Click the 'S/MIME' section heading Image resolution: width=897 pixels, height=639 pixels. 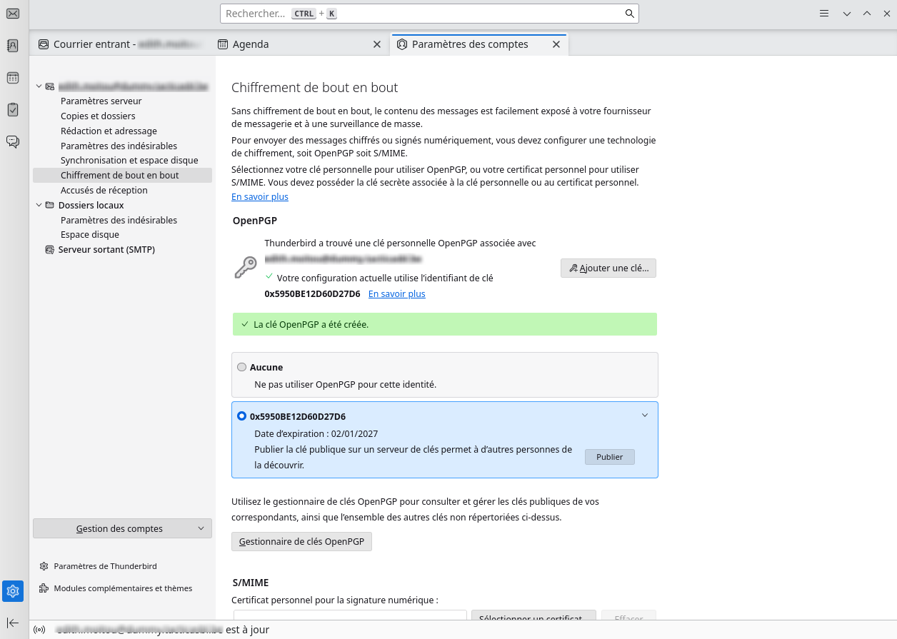pyautogui.click(x=251, y=583)
